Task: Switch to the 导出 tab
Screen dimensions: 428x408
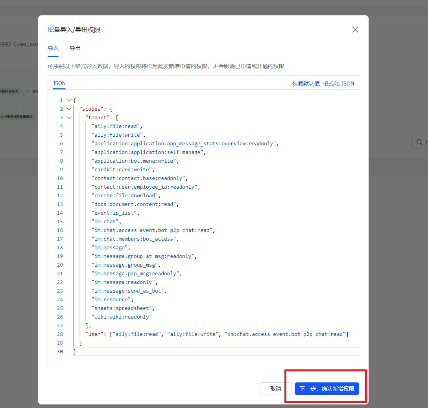Action: click(x=75, y=48)
